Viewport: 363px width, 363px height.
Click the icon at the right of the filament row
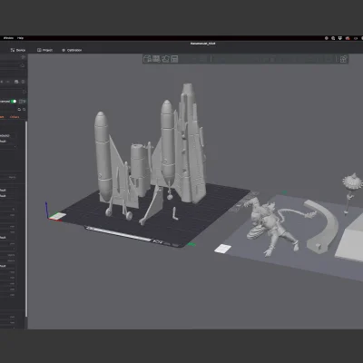point(23,82)
